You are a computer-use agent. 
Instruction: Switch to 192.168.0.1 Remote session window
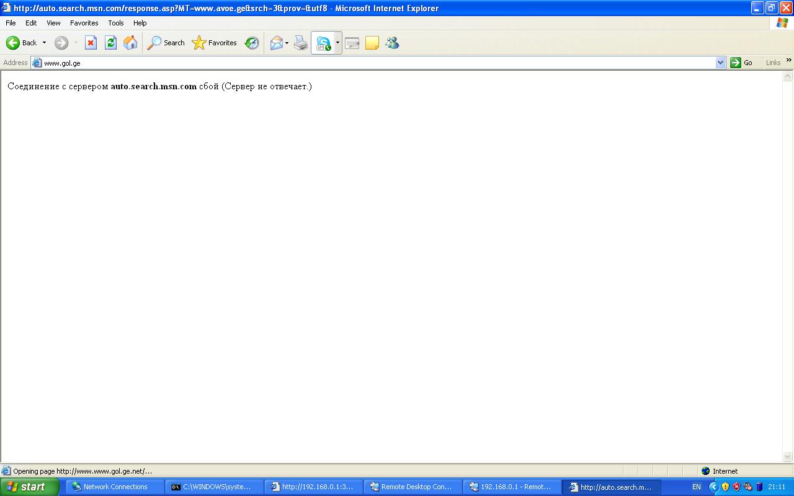pyautogui.click(x=512, y=487)
